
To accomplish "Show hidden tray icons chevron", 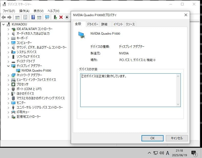I will point(149,153).
